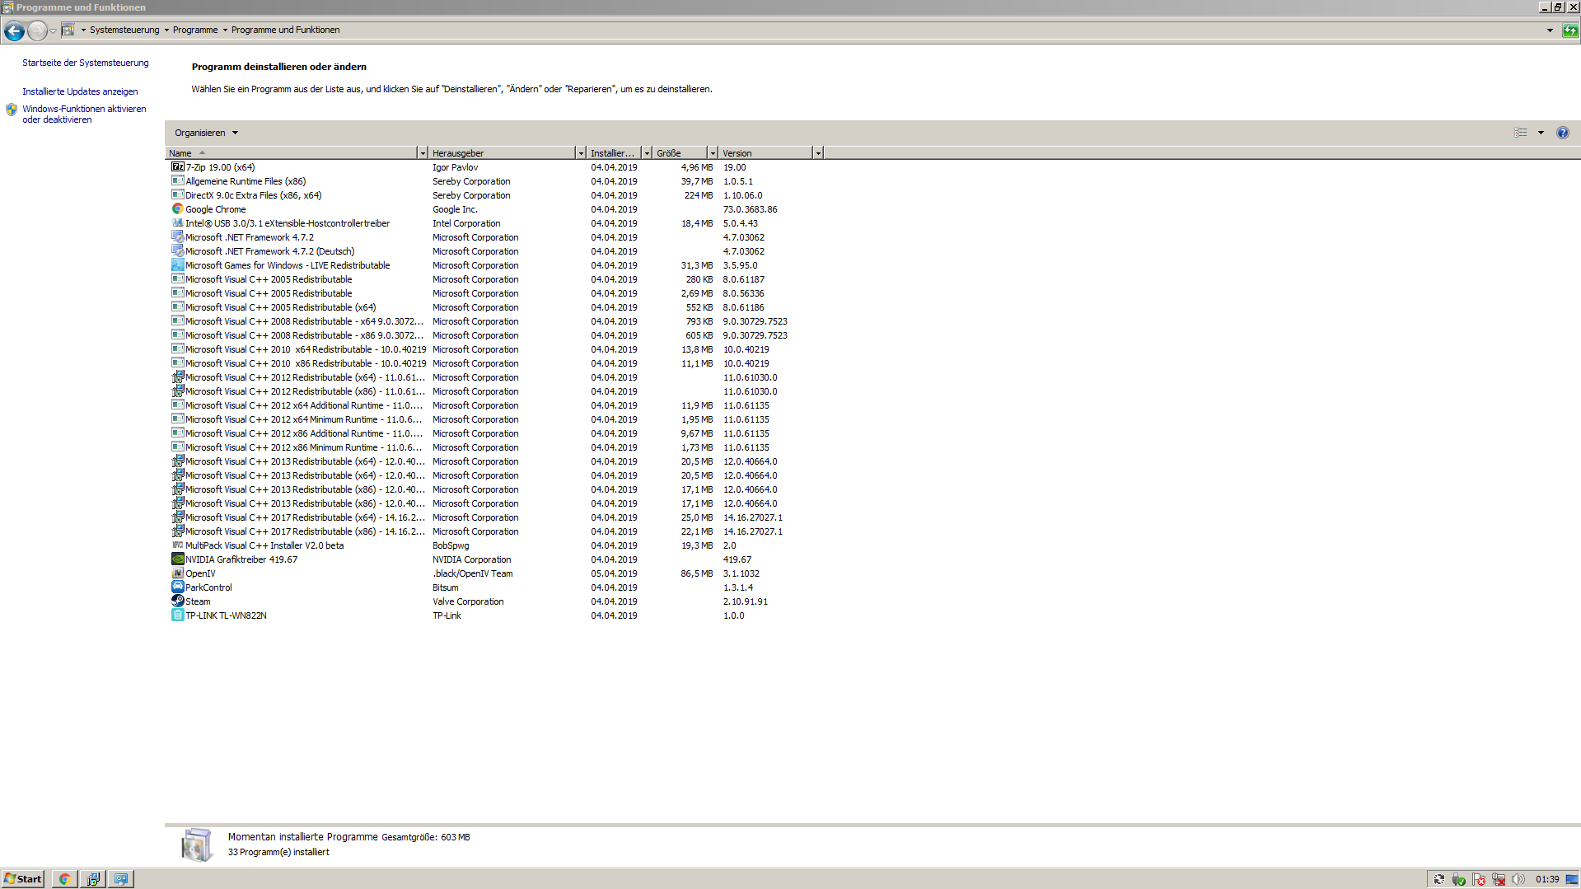Select the OpenIV program icon
The width and height of the screenshot is (1581, 889).
(x=177, y=573)
